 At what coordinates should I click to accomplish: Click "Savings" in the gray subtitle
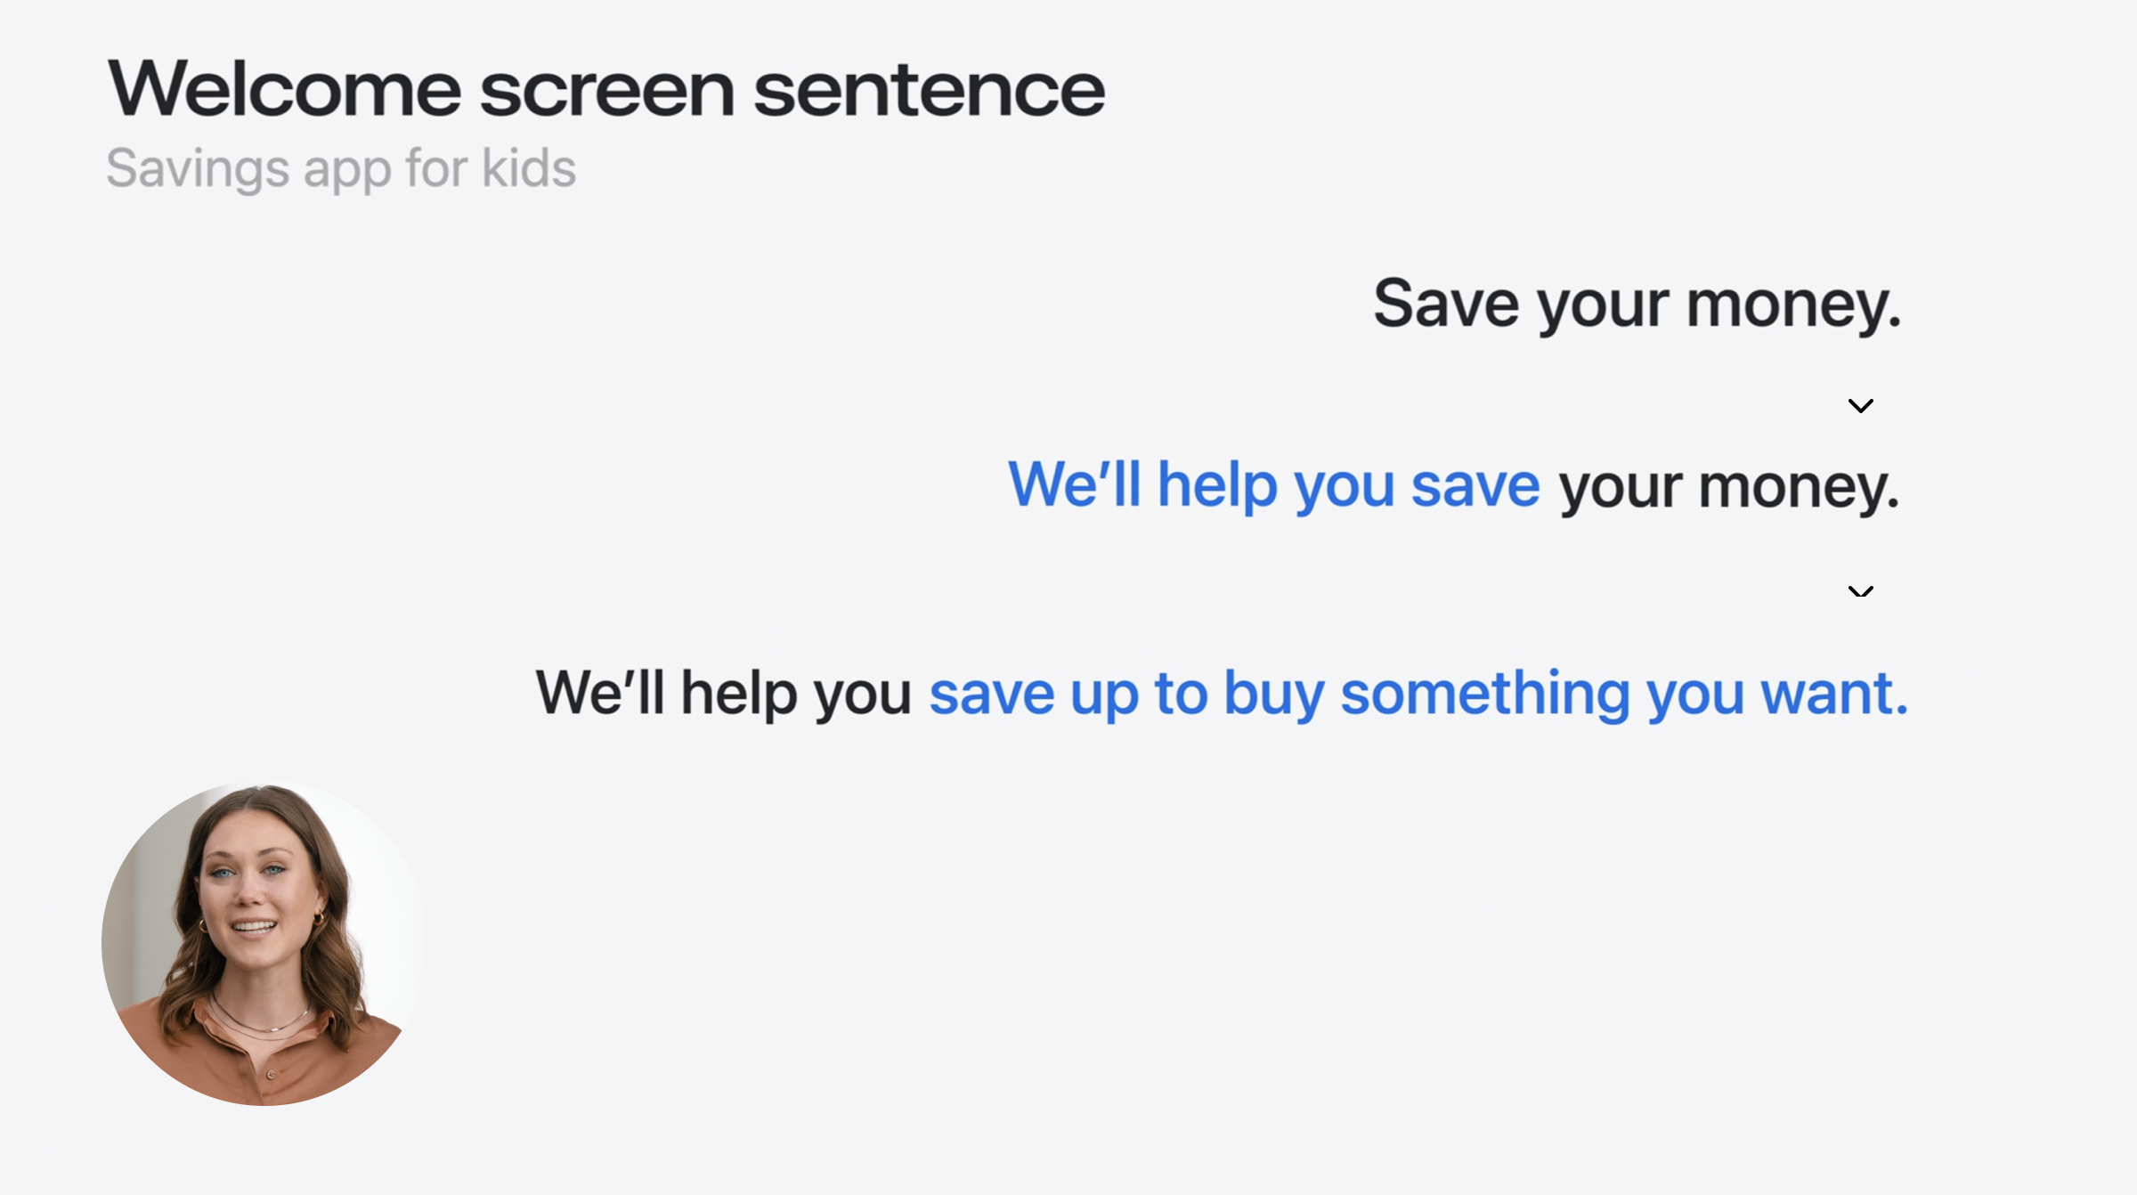click(x=198, y=168)
